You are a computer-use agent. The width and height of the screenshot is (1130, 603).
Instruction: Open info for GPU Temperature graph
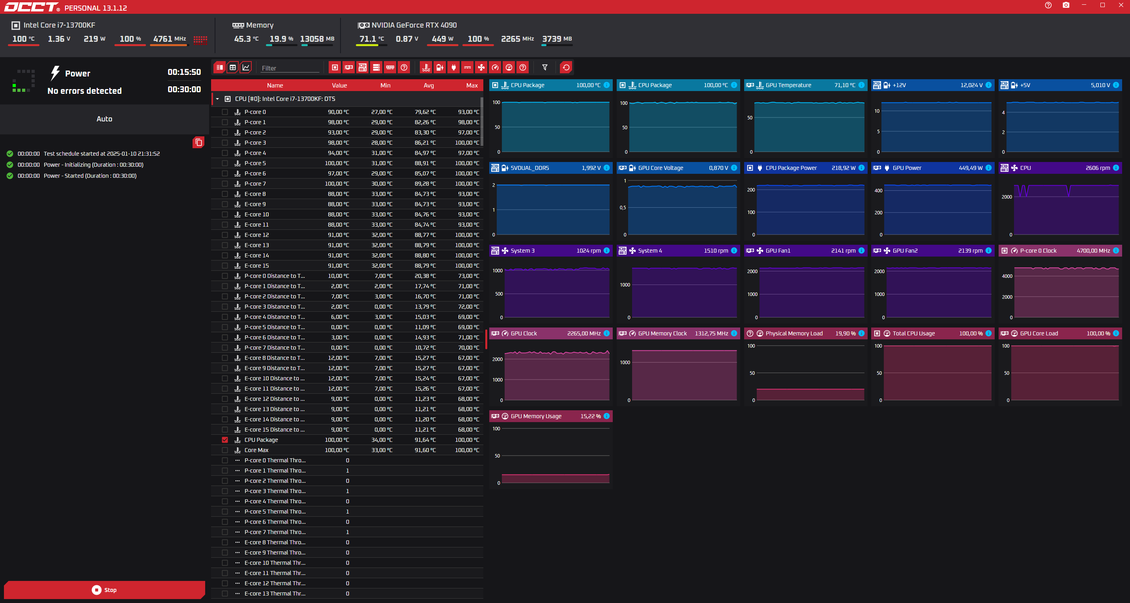[861, 85]
